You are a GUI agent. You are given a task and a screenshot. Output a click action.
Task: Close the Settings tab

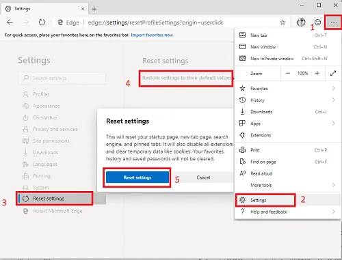[83, 9]
